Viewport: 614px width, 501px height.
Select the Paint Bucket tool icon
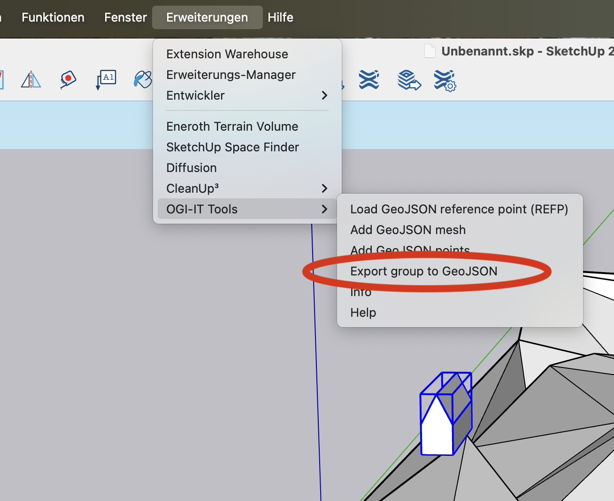point(143,79)
